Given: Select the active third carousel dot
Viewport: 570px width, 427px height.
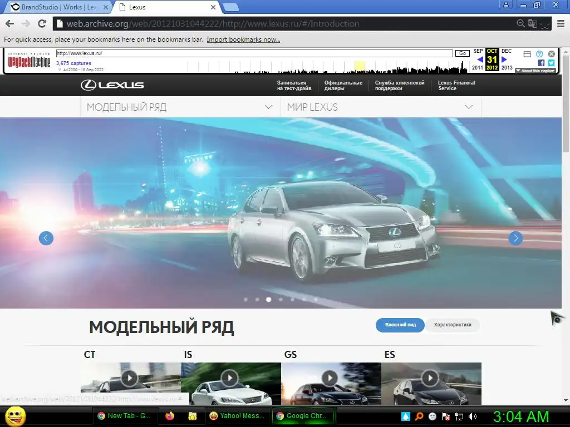Looking at the screenshot, I should click(x=269, y=300).
